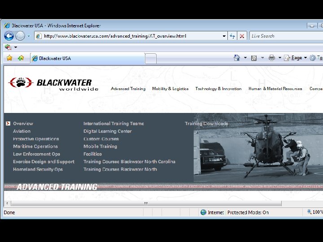Click the Internet zone globe icon
Screen dimensions: 323x242
pyautogui.click(x=203, y=212)
